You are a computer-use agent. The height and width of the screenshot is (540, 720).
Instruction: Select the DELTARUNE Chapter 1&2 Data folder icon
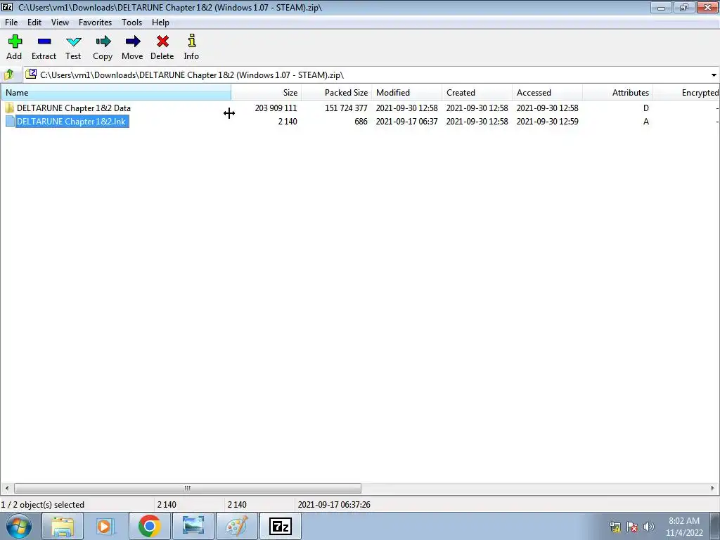[10, 108]
